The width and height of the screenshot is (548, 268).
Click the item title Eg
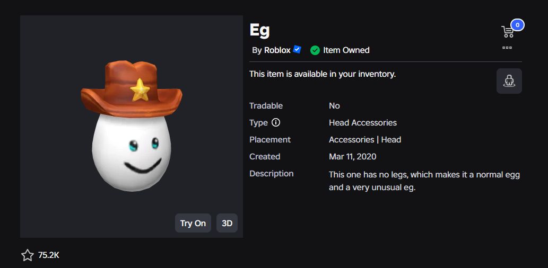259,30
